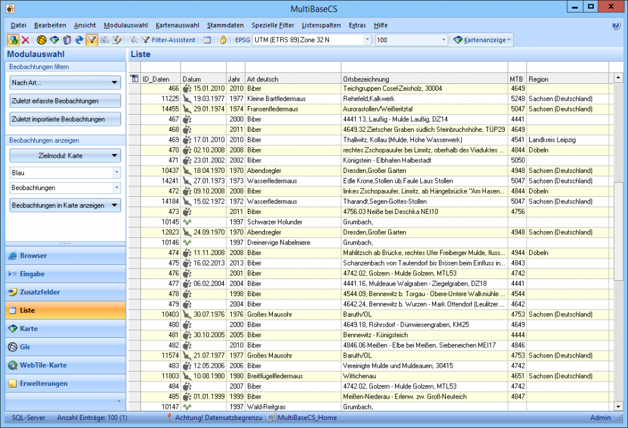Open EPSG coordinate system dropdown
Viewport: 628px width, 428px height.
click(x=367, y=40)
